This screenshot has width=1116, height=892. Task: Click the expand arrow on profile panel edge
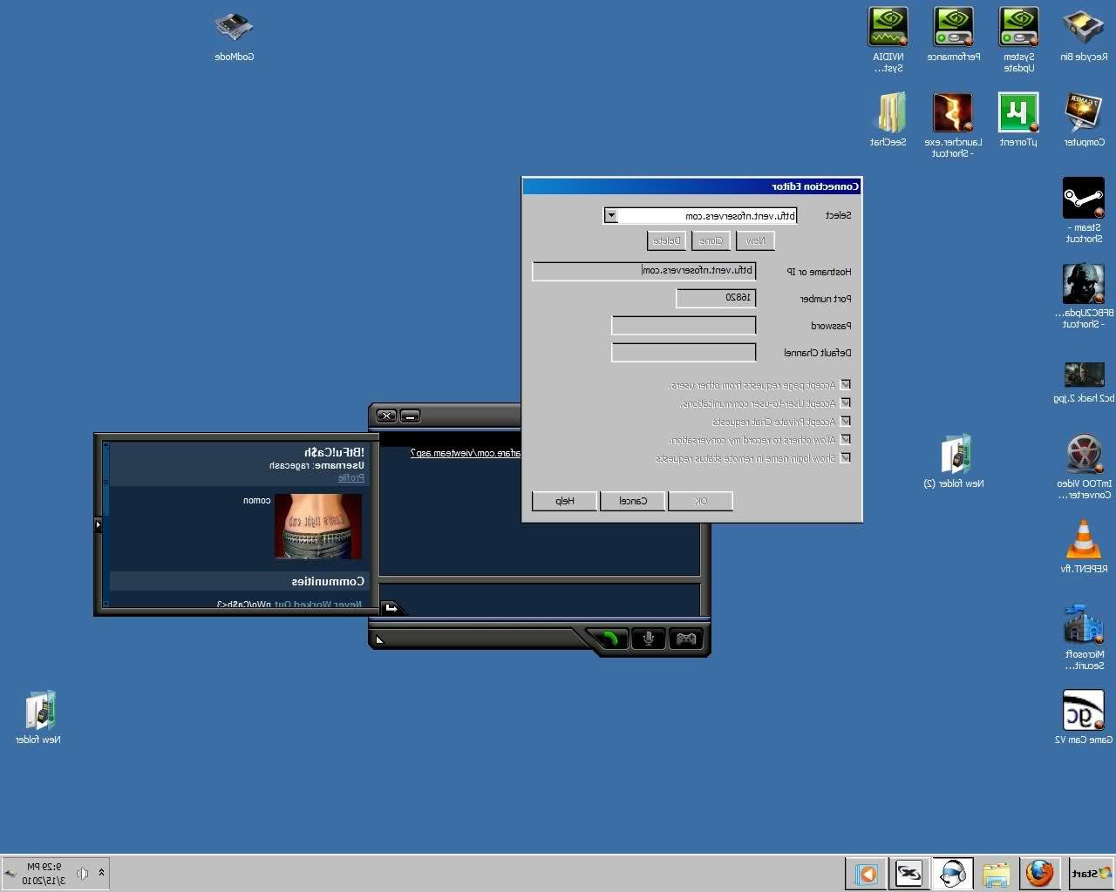(x=98, y=524)
